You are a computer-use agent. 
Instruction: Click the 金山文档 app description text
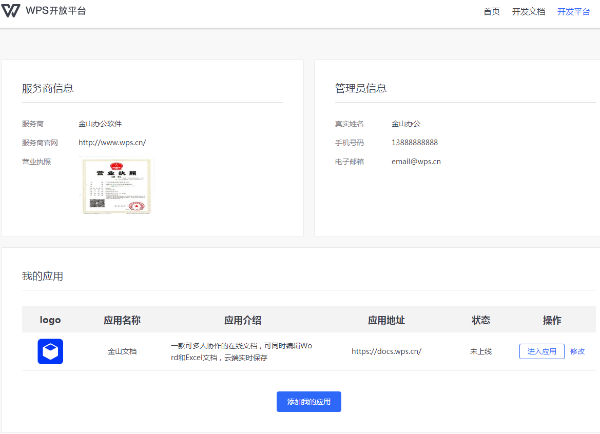(241, 351)
